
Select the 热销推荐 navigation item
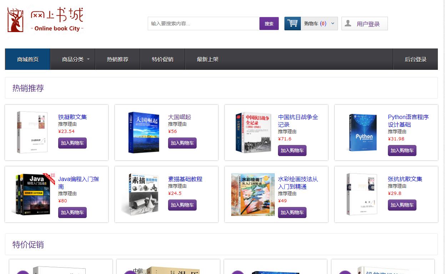pos(118,59)
